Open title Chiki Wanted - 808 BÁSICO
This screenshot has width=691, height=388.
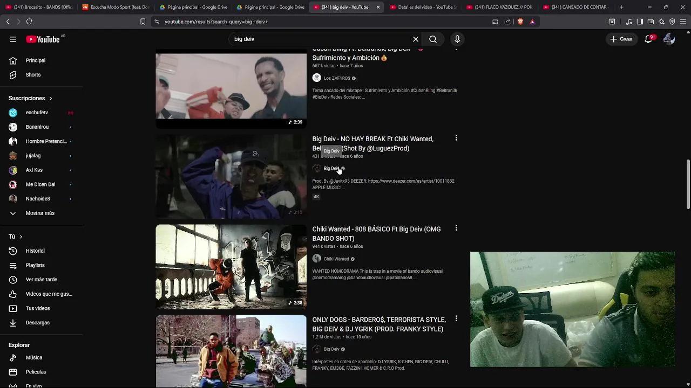[376, 234]
